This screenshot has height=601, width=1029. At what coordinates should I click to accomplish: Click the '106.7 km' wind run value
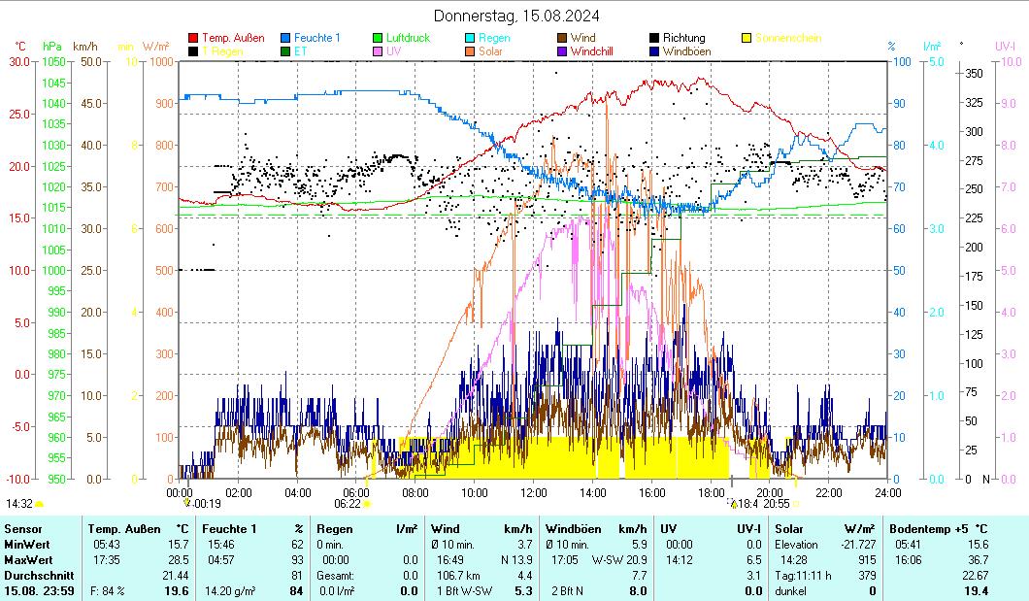tap(459, 576)
